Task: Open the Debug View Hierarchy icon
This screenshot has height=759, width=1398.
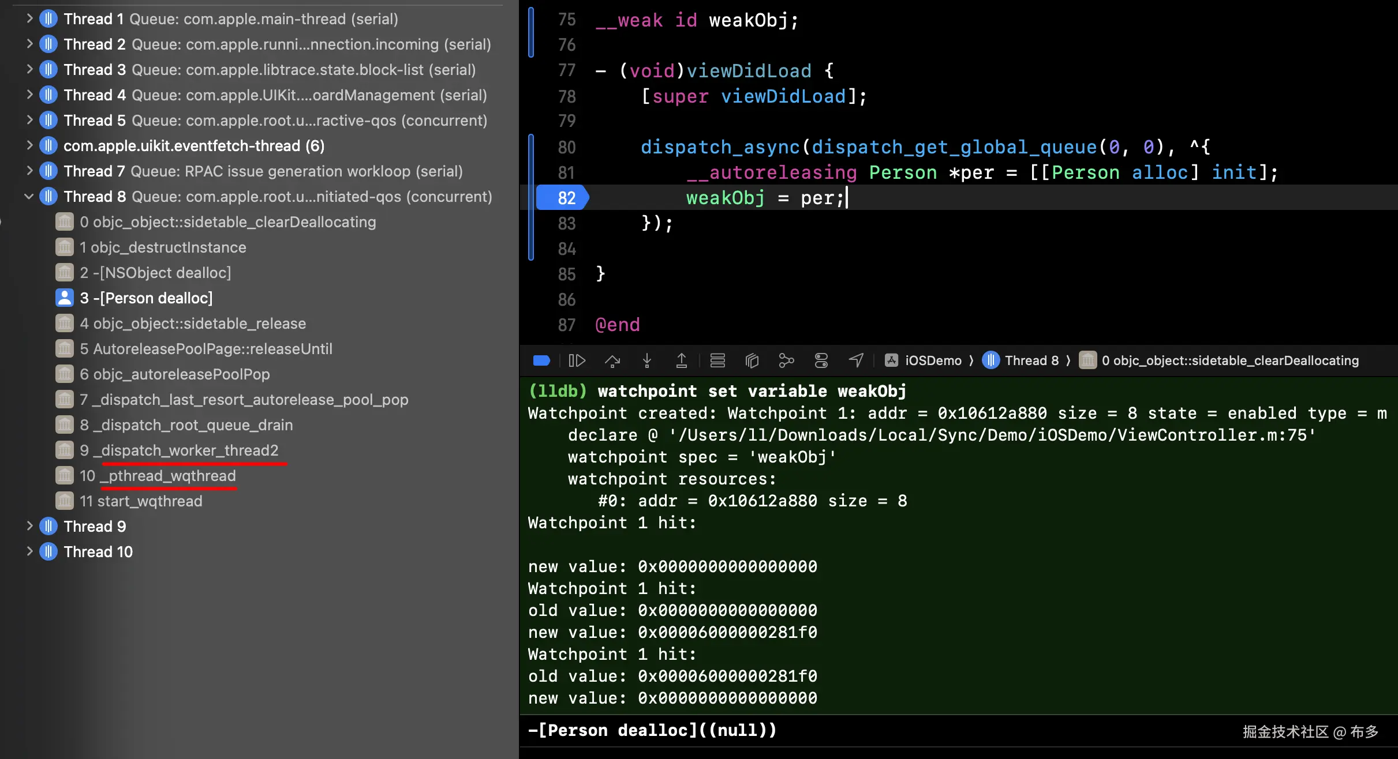Action: (x=752, y=360)
